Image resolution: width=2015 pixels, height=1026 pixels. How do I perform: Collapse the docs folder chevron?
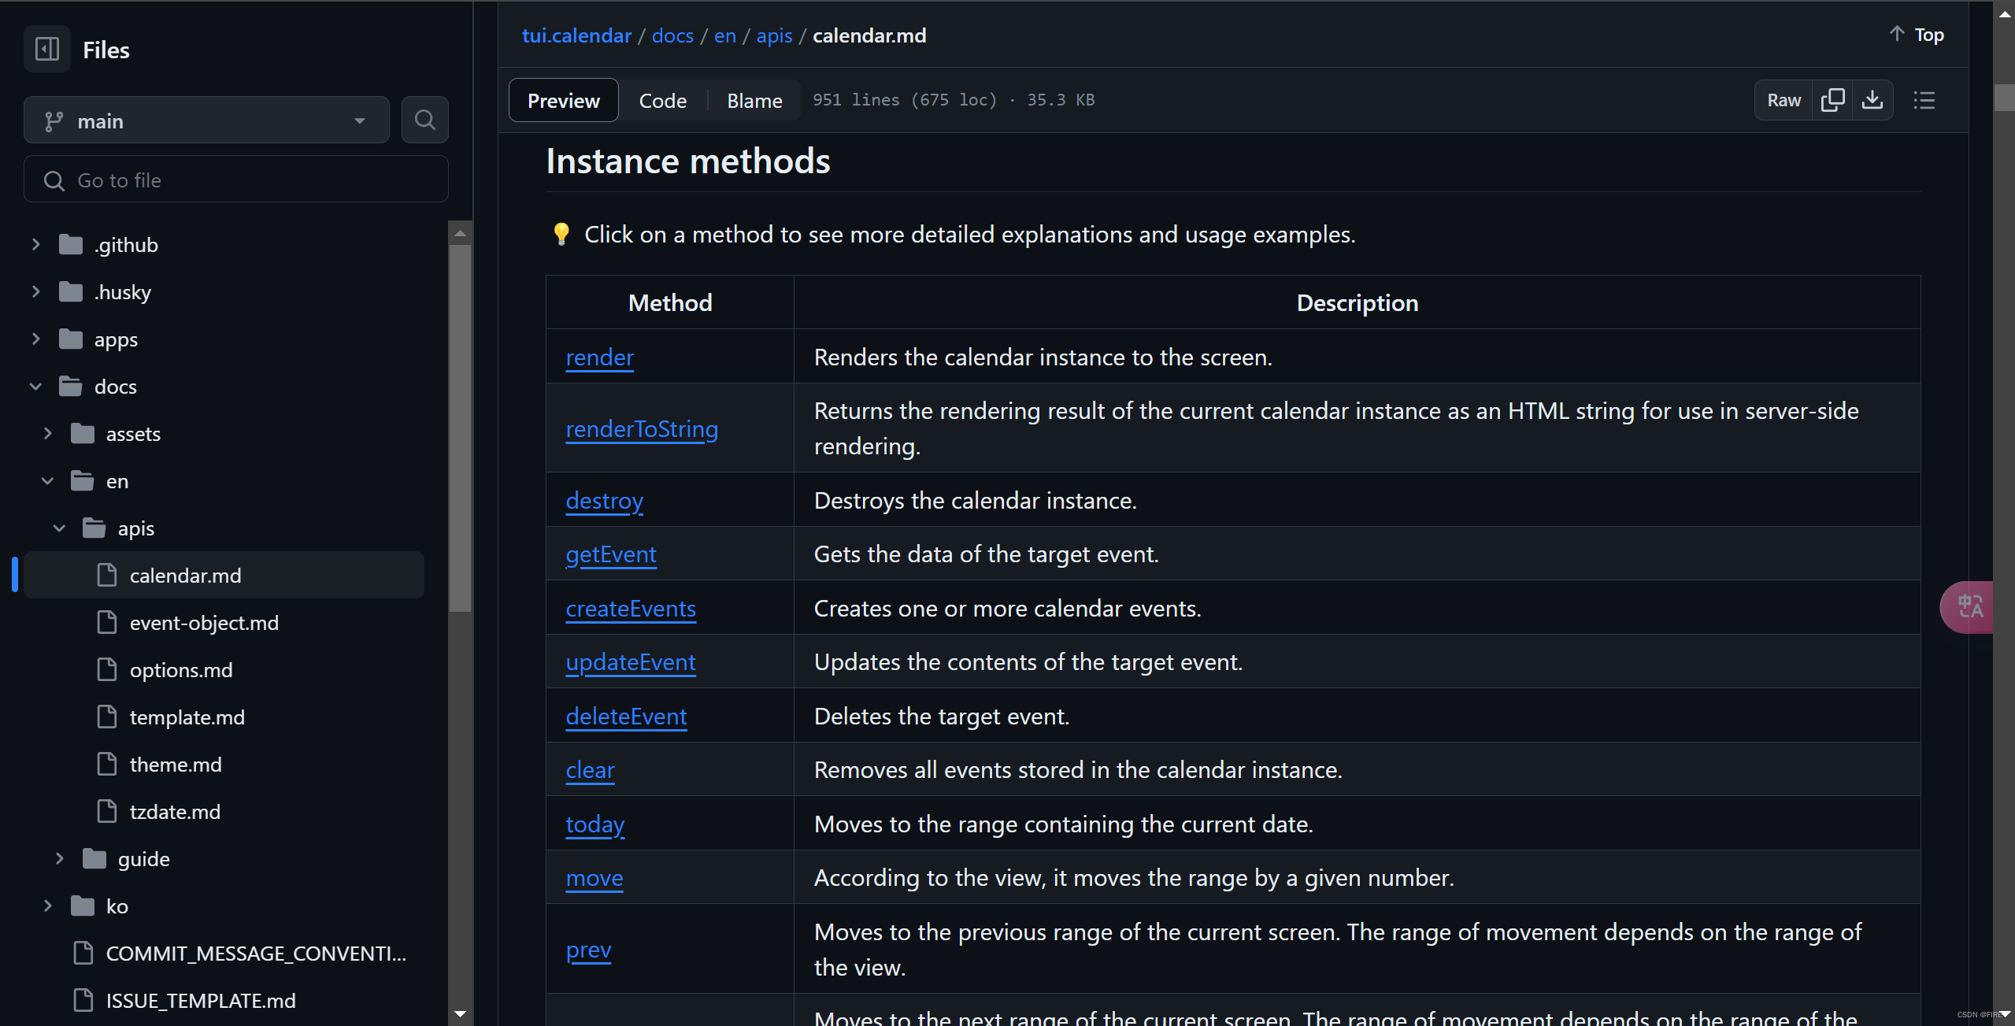(x=36, y=387)
